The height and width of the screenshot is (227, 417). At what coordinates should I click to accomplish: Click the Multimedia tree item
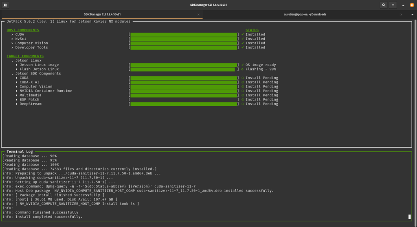[31, 95]
